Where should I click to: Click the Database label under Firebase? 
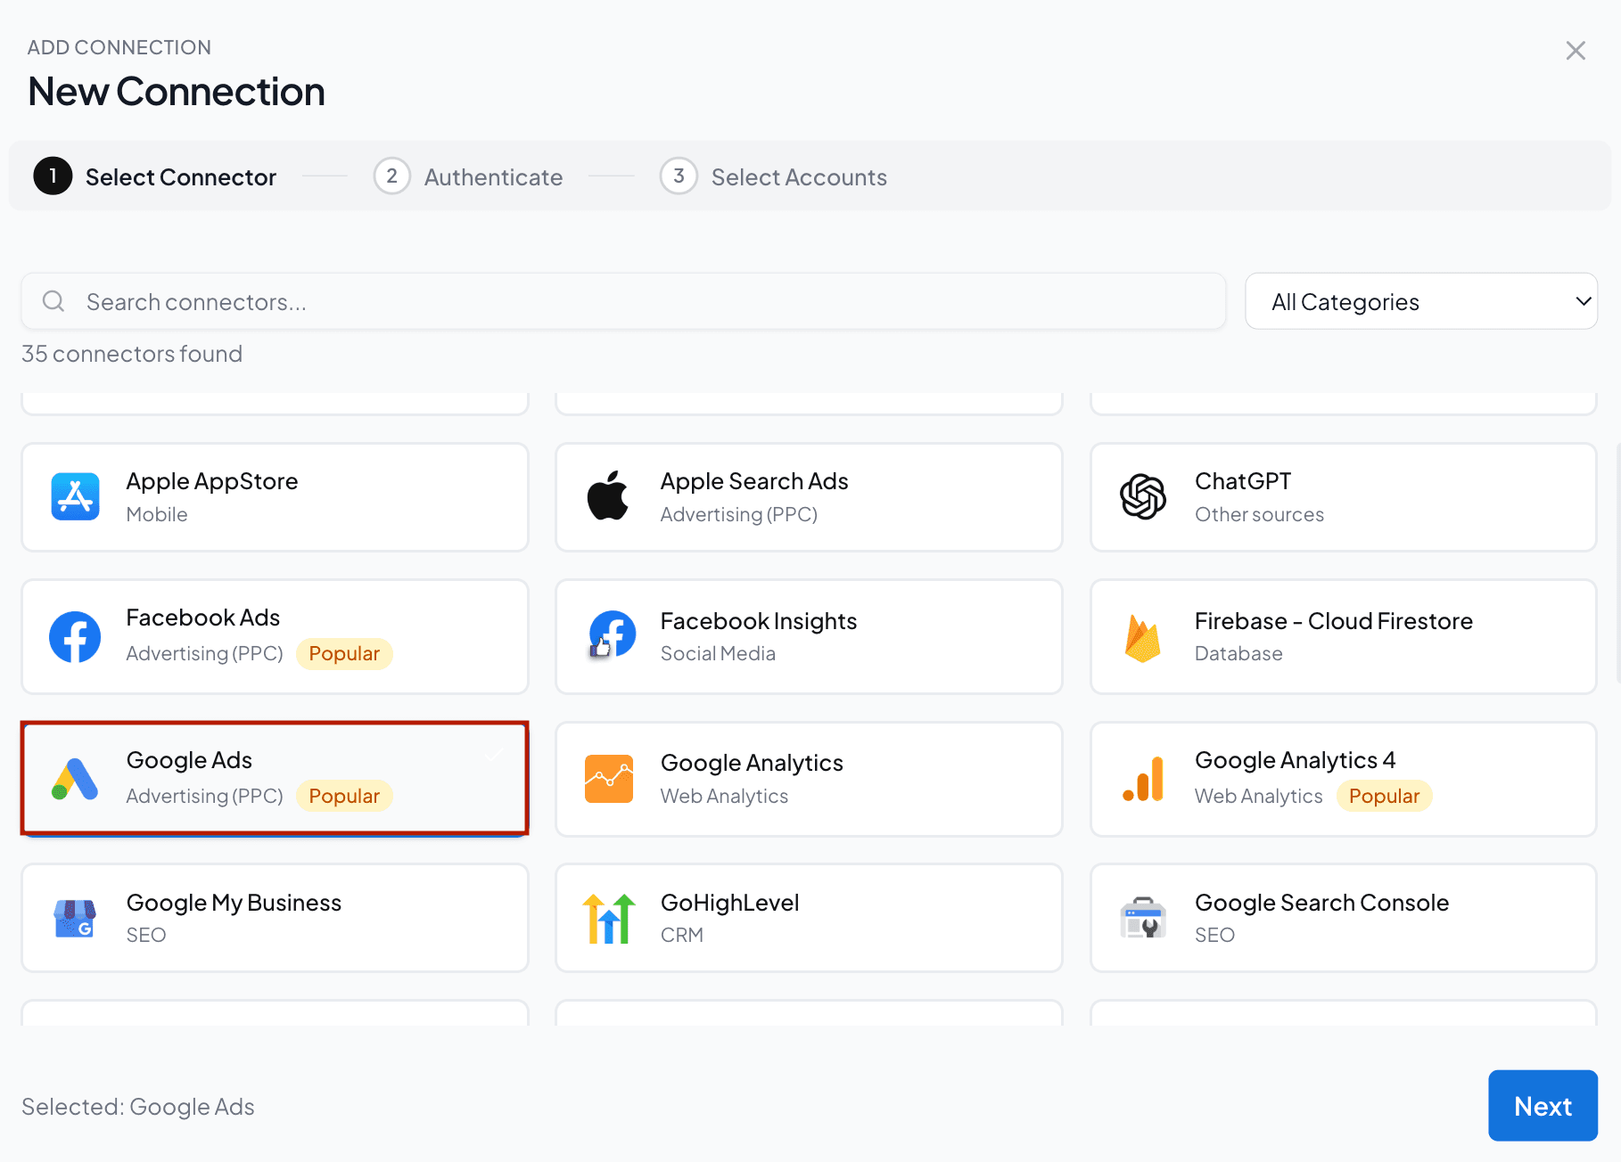1238,653
